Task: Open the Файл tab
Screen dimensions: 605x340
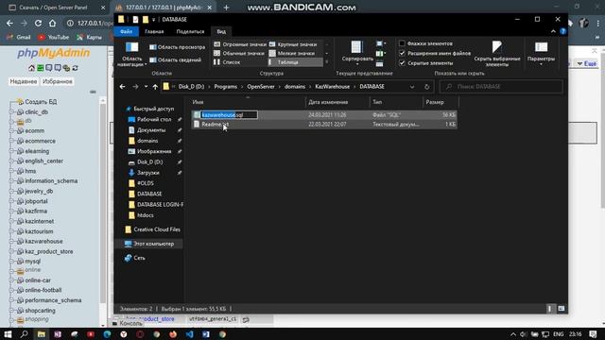Action: coord(126,31)
